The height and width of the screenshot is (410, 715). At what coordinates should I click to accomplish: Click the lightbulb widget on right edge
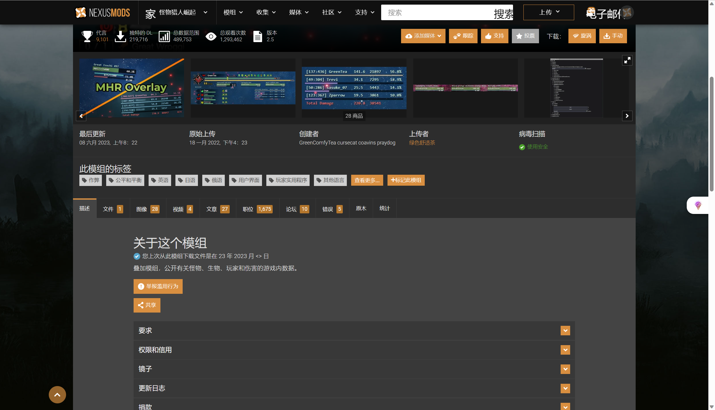coord(698,205)
